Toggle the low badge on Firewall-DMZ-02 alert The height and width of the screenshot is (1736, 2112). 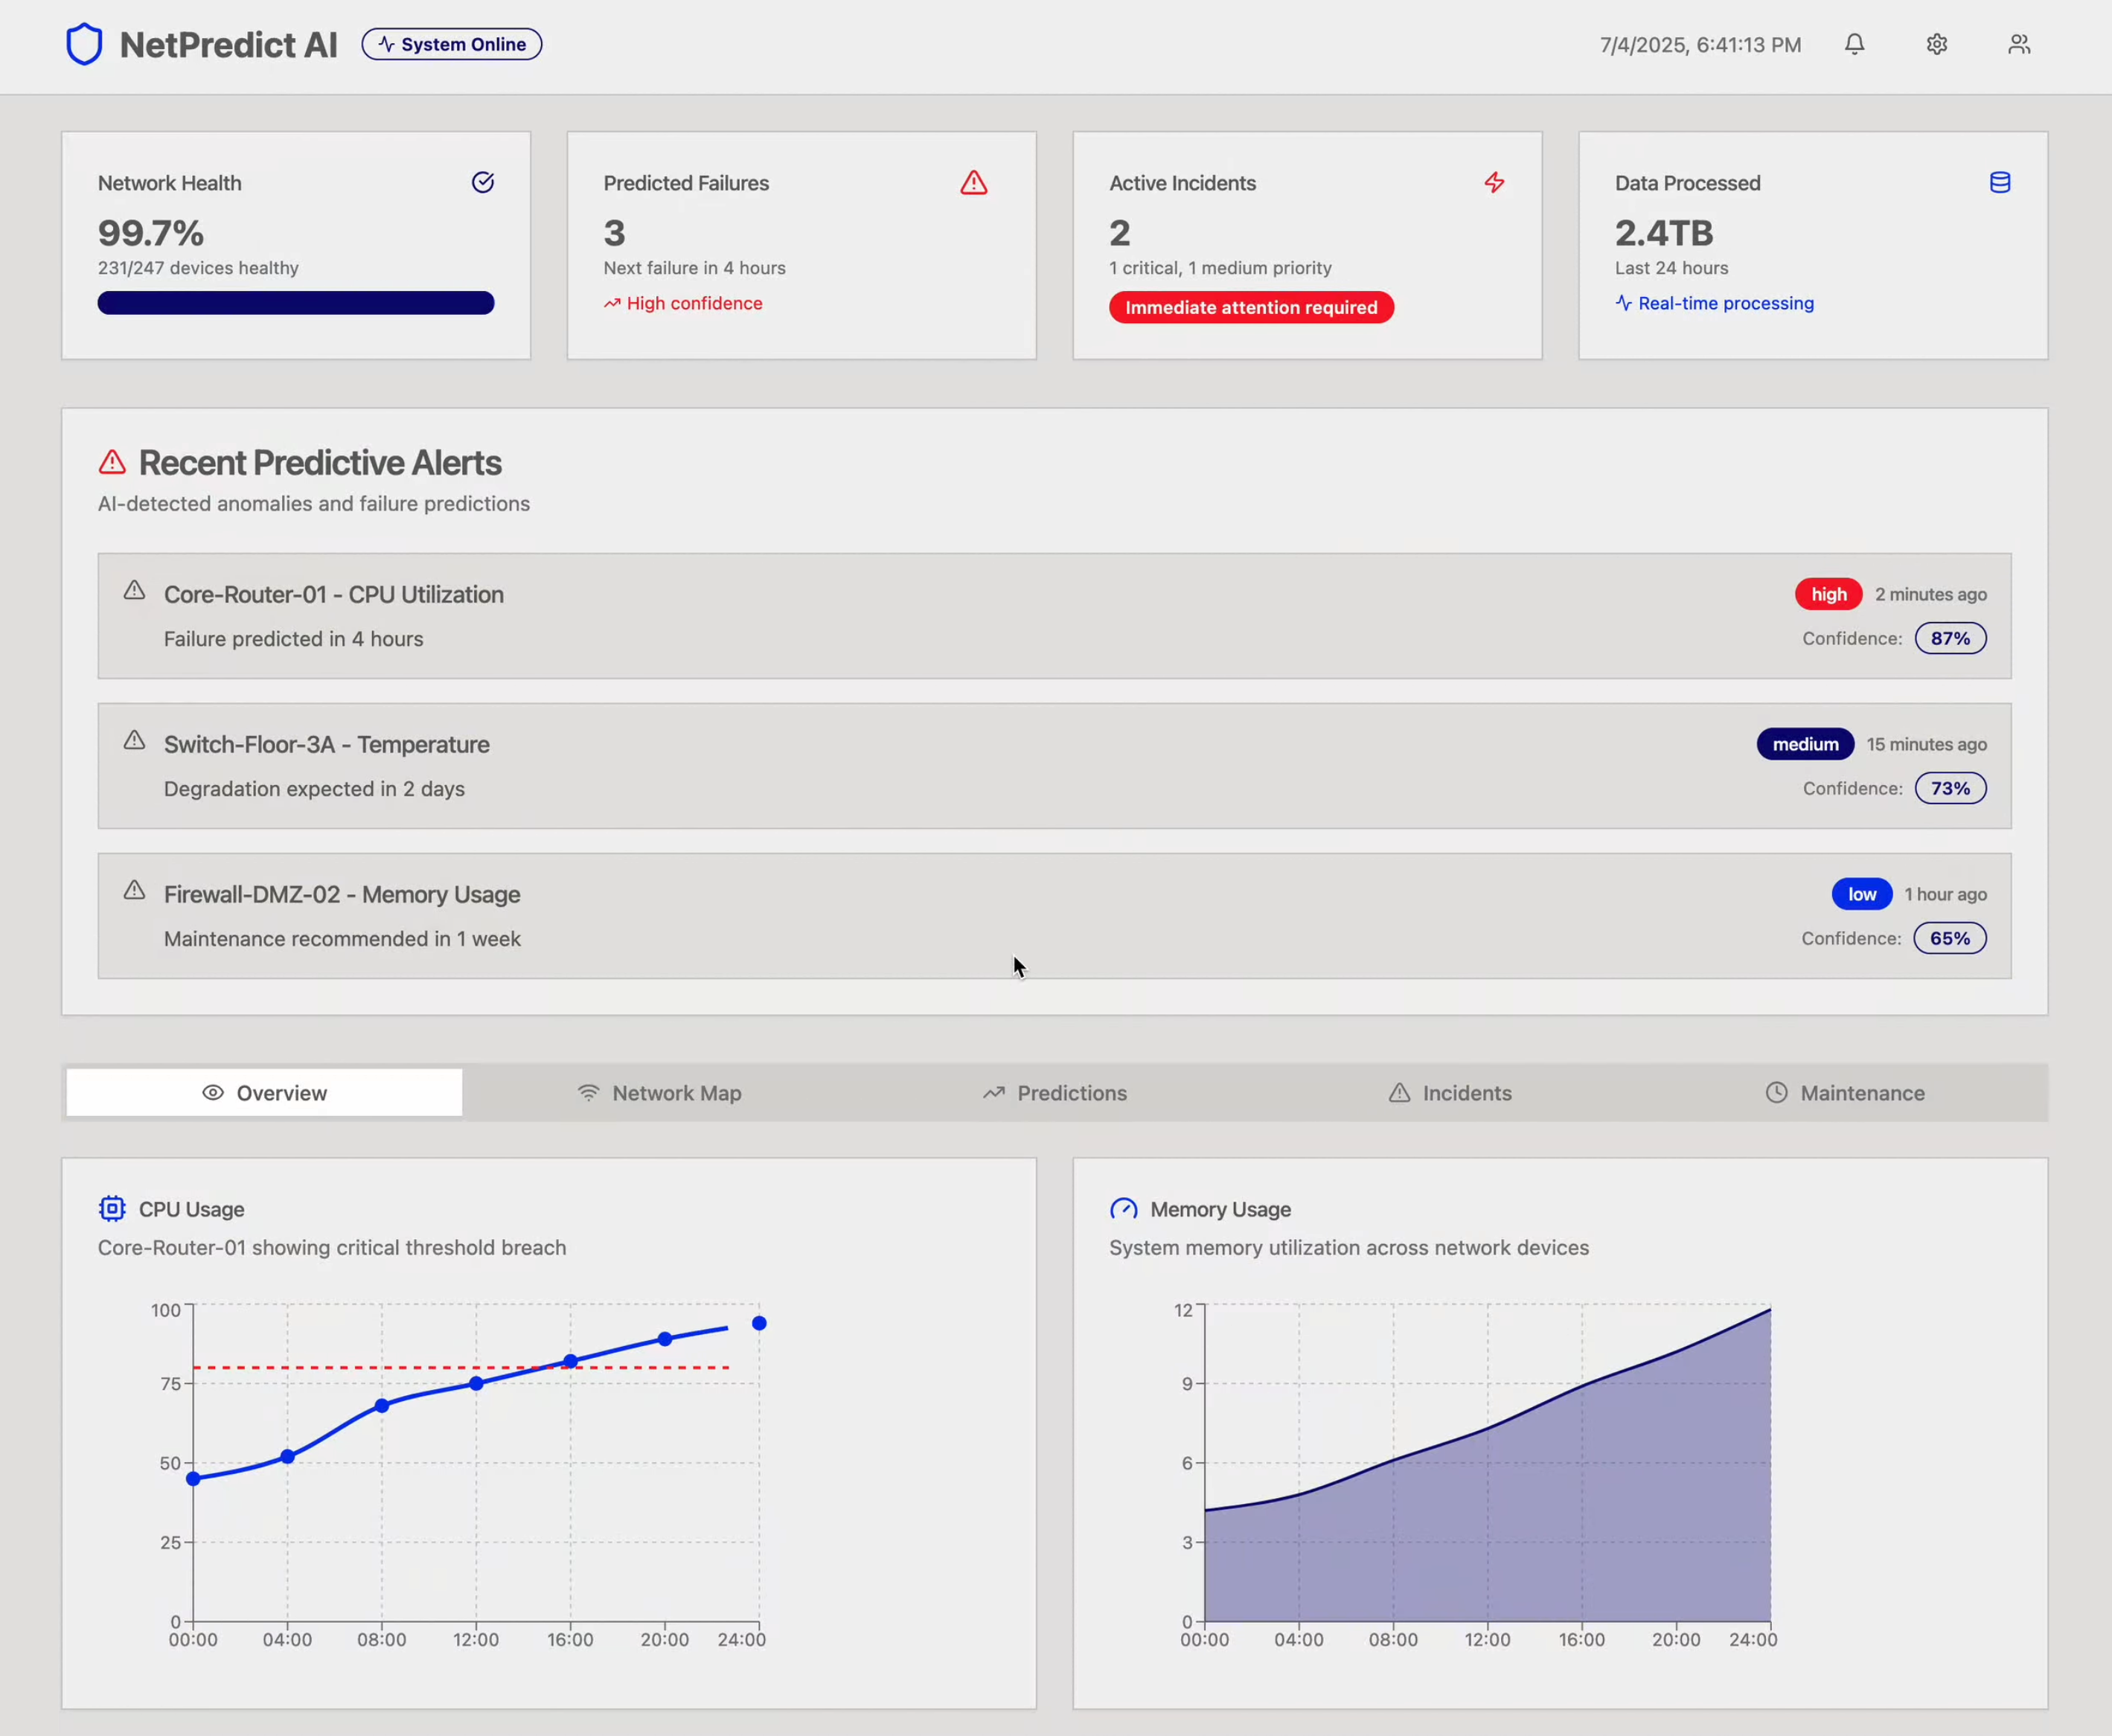[1861, 894]
